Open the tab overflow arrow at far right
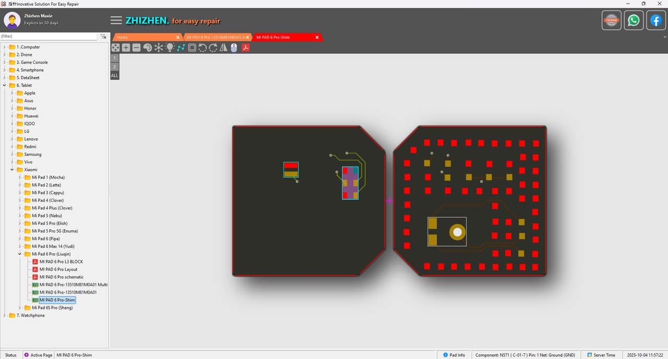 665,37
